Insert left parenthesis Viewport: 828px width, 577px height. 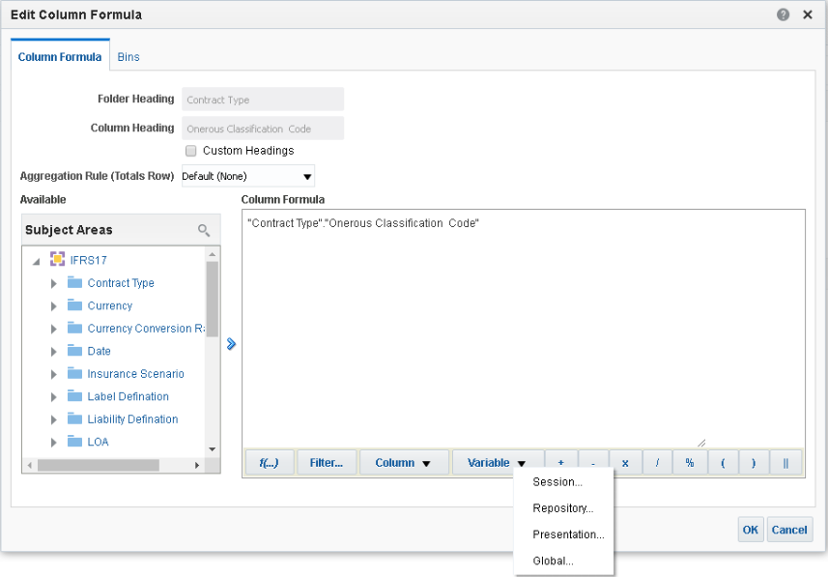coord(723,463)
